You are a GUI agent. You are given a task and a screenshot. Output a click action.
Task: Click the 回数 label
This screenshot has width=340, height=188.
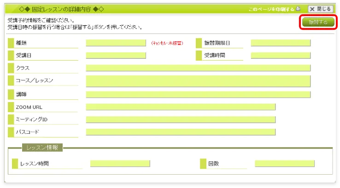coord(214,164)
